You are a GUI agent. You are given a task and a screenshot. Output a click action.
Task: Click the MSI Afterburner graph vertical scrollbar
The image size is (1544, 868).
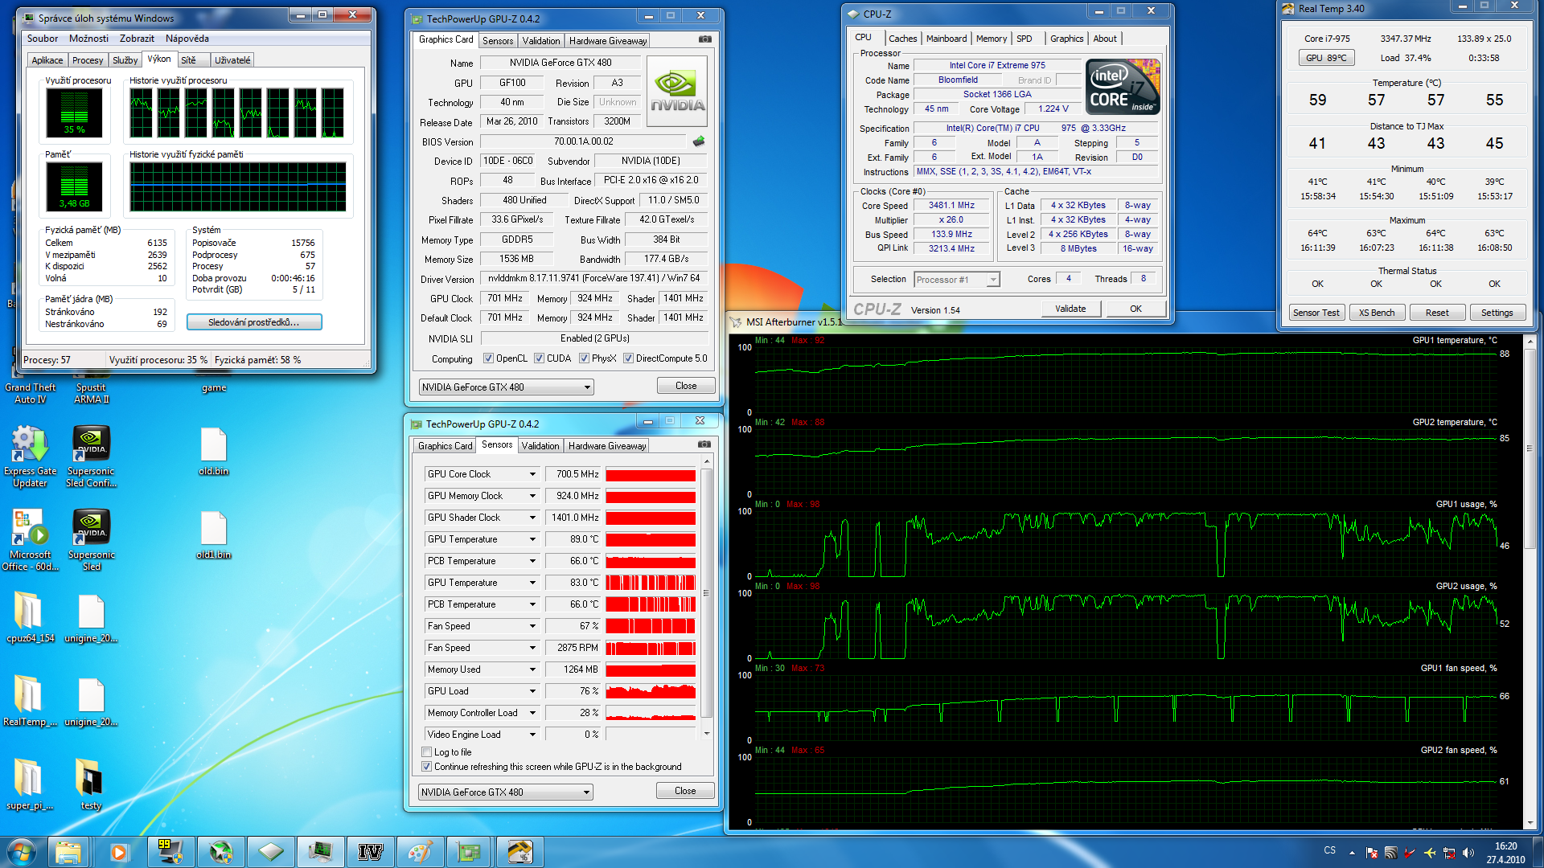1530,448
